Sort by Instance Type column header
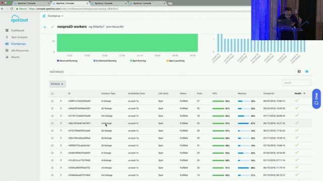323x181 pixels. [108, 94]
